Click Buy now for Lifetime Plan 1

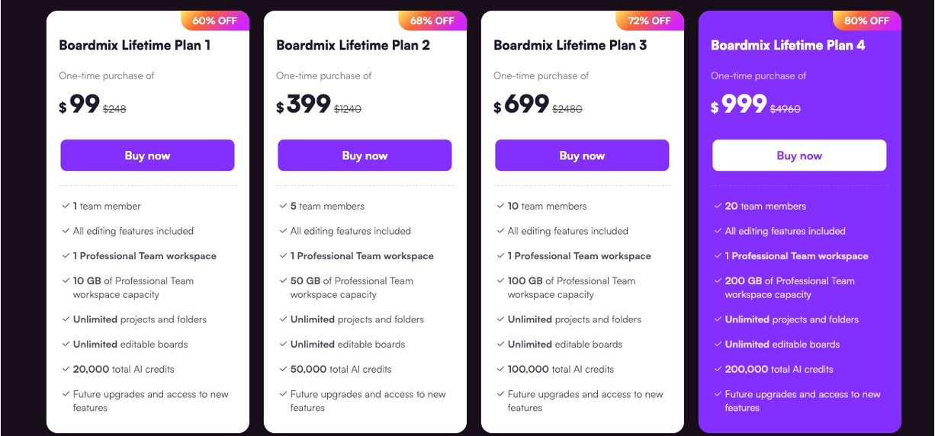pyautogui.click(x=147, y=155)
